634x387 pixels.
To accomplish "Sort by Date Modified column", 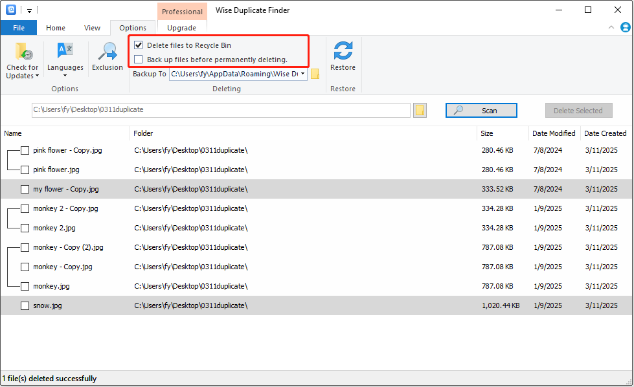I will point(554,133).
